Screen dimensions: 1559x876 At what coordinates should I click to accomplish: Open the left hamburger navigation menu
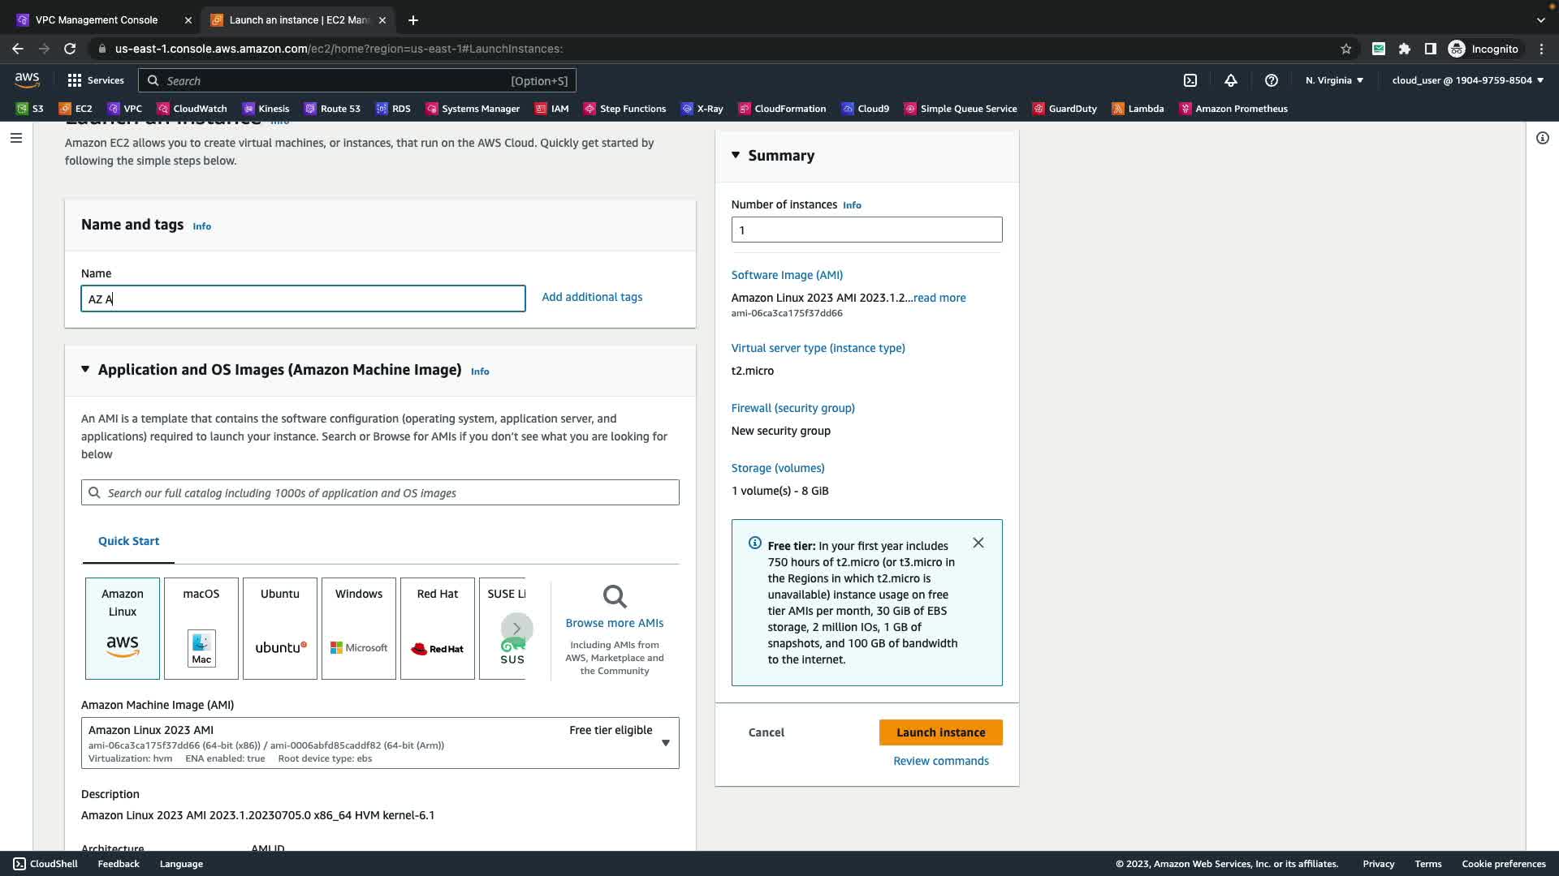pos(15,138)
